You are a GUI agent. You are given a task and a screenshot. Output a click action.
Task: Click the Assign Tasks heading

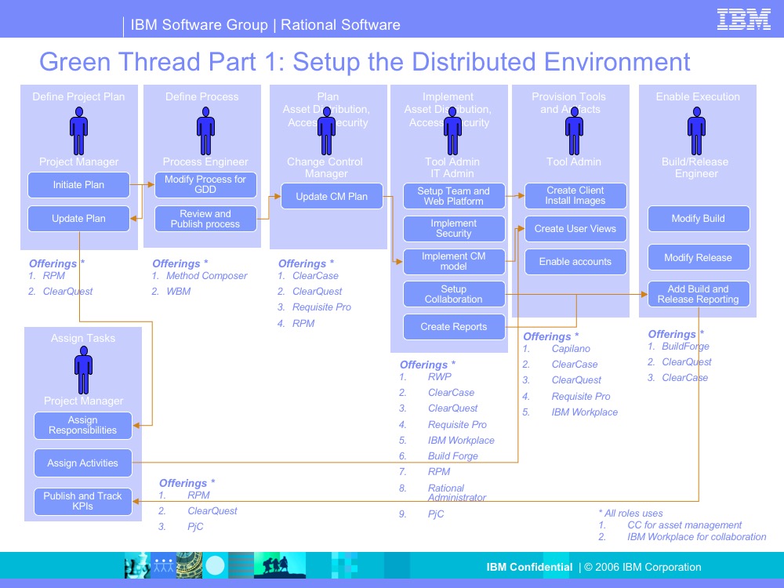tap(83, 338)
